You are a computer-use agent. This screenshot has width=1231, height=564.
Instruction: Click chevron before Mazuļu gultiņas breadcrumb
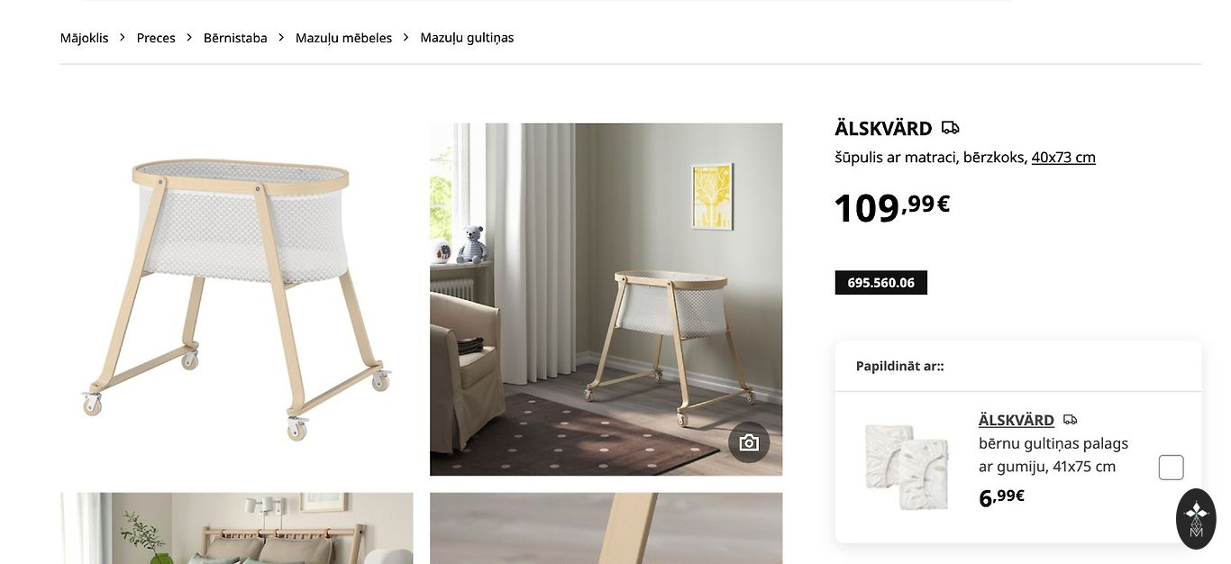point(406,38)
